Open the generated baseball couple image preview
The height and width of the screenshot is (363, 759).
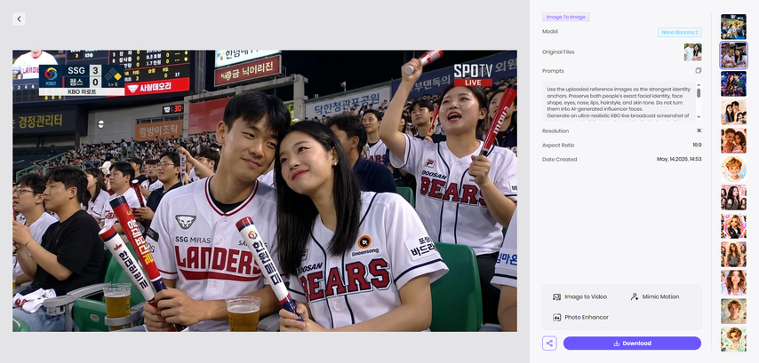(265, 191)
